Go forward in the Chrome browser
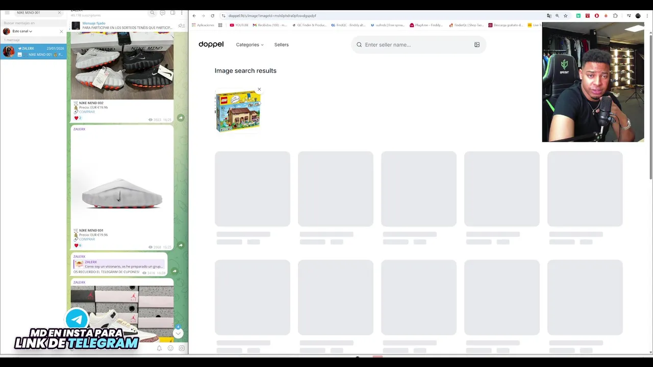This screenshot has width=653, height=367. [203, 16]
